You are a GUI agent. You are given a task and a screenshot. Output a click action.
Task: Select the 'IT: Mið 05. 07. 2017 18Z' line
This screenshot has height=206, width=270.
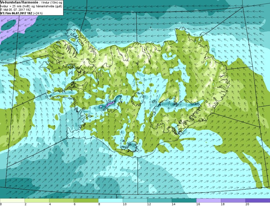15,10
